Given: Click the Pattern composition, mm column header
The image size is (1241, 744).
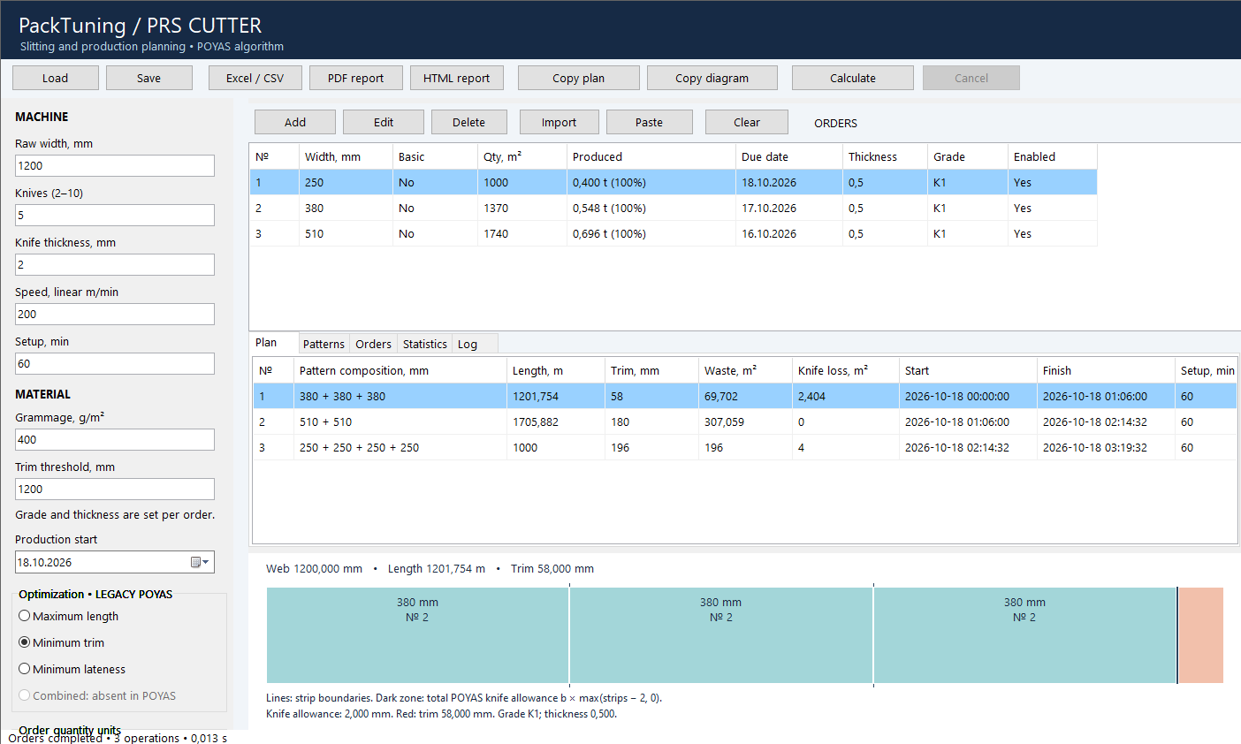Looking at the screenshot, I should (x=400, y=370).
